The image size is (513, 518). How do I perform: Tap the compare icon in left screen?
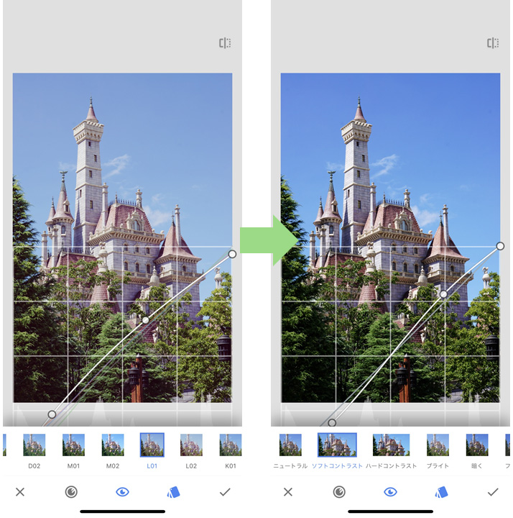pos(225,43)
